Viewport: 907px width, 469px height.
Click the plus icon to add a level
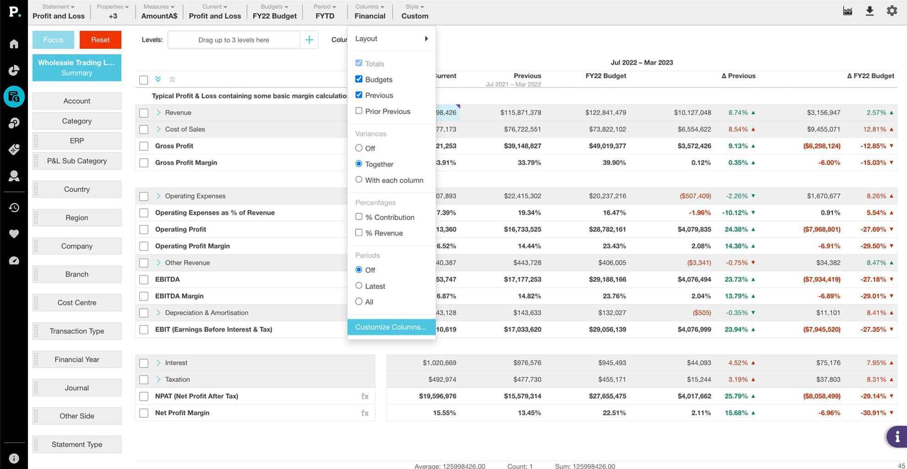click(309, 40)
